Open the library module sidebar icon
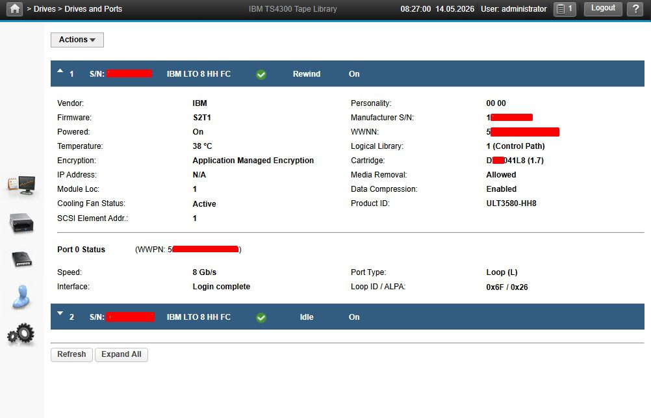Viewport: 651px width, 418px height. pos(21,223)
